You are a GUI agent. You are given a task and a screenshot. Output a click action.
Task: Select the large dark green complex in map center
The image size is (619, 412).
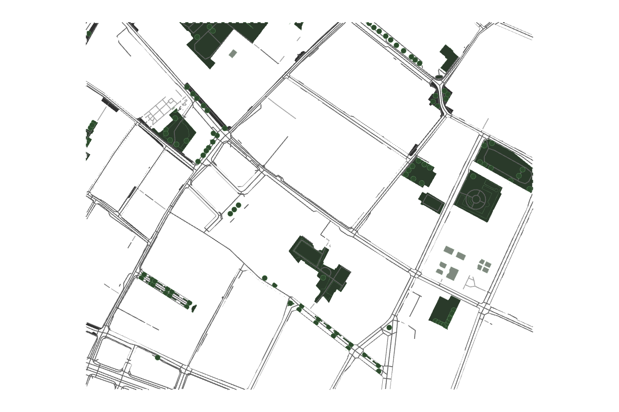(x=320, y=269)
